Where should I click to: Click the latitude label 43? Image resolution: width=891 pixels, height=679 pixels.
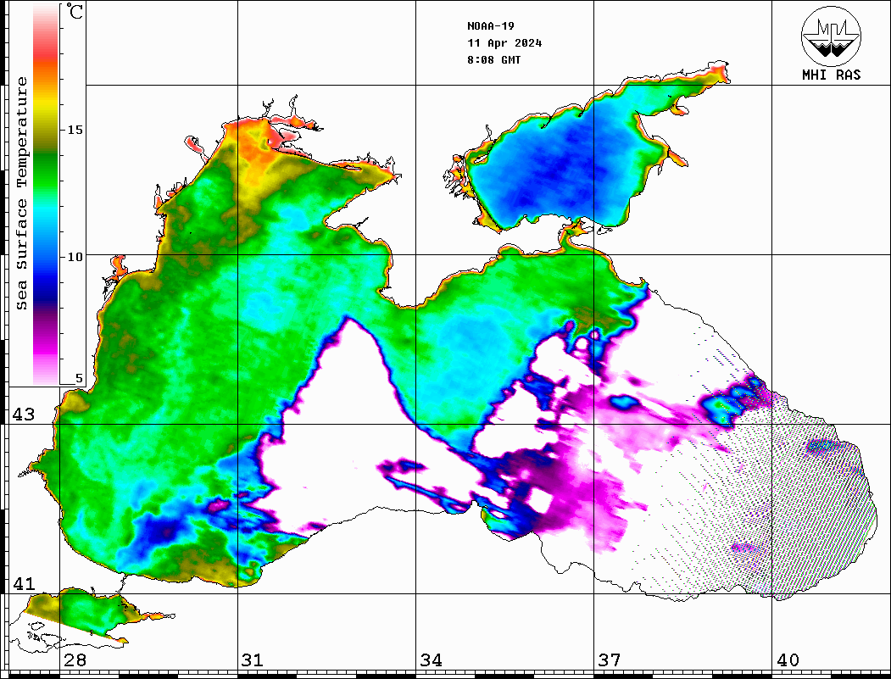coord(23,415)
